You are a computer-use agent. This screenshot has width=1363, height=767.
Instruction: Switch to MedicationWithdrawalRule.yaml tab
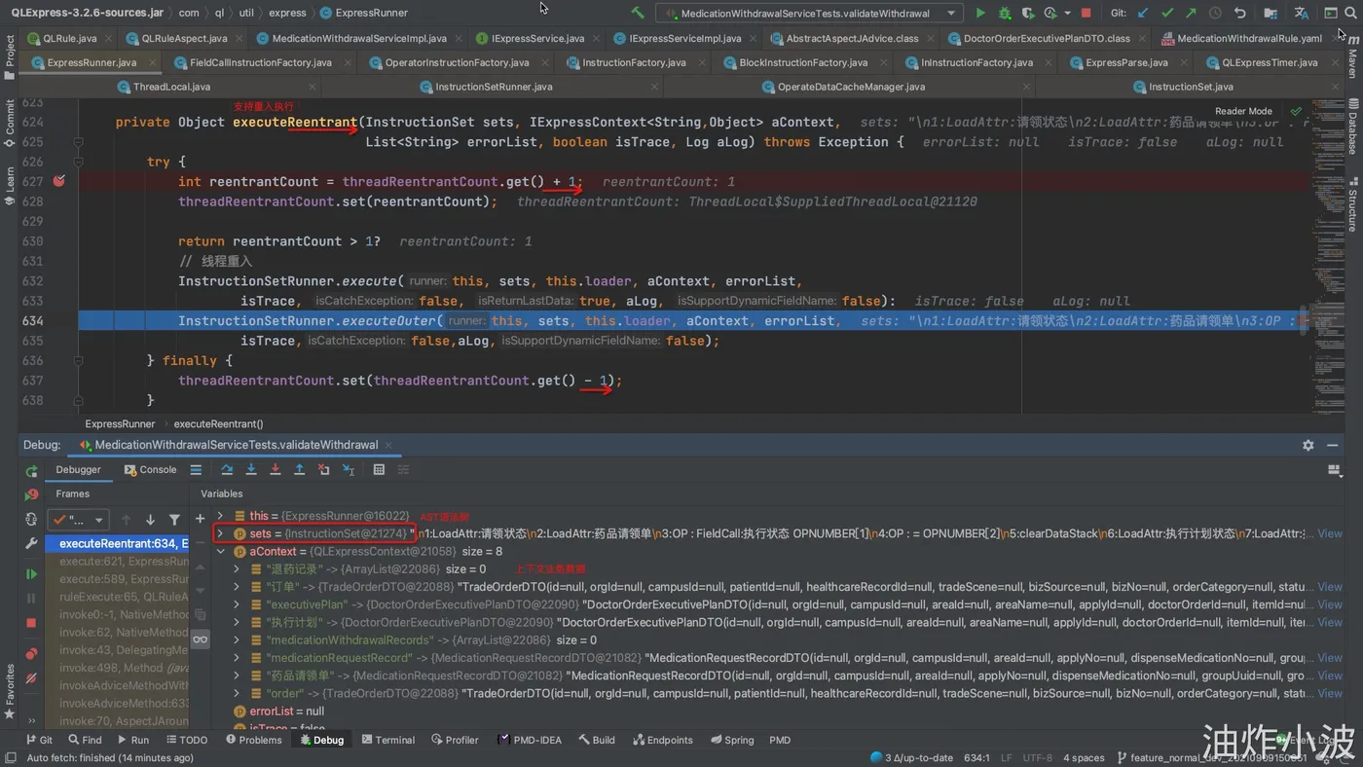pyautogui.click(x=1249, y=38)
